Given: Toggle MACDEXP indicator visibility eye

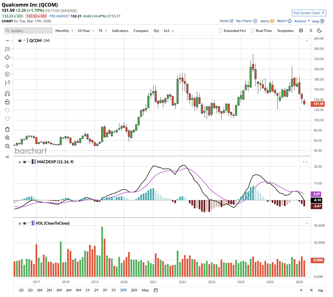Looking at the screenshot, I should 24,162.
